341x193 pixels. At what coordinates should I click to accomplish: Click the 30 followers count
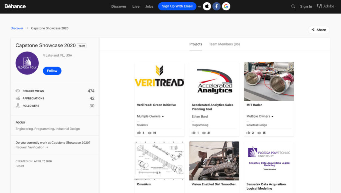click(x=92, y=105)
